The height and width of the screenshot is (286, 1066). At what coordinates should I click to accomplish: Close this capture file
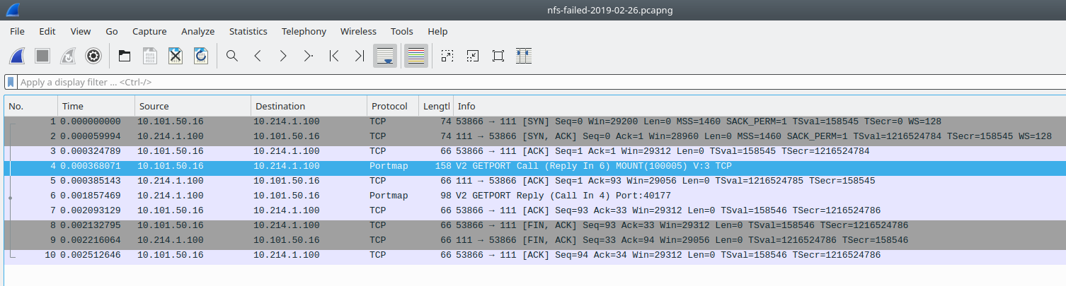(x=176, y=56)
